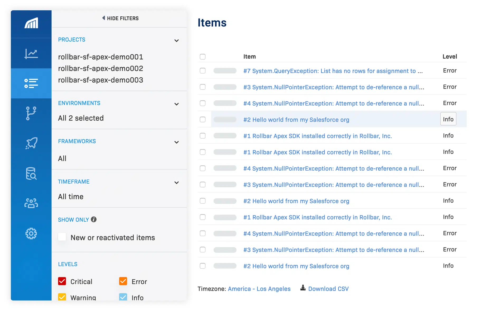Click the Rollbar logo icon
The height and width of the screenshot is (310, 477).
pyautogui.click(x=31, y=24)
